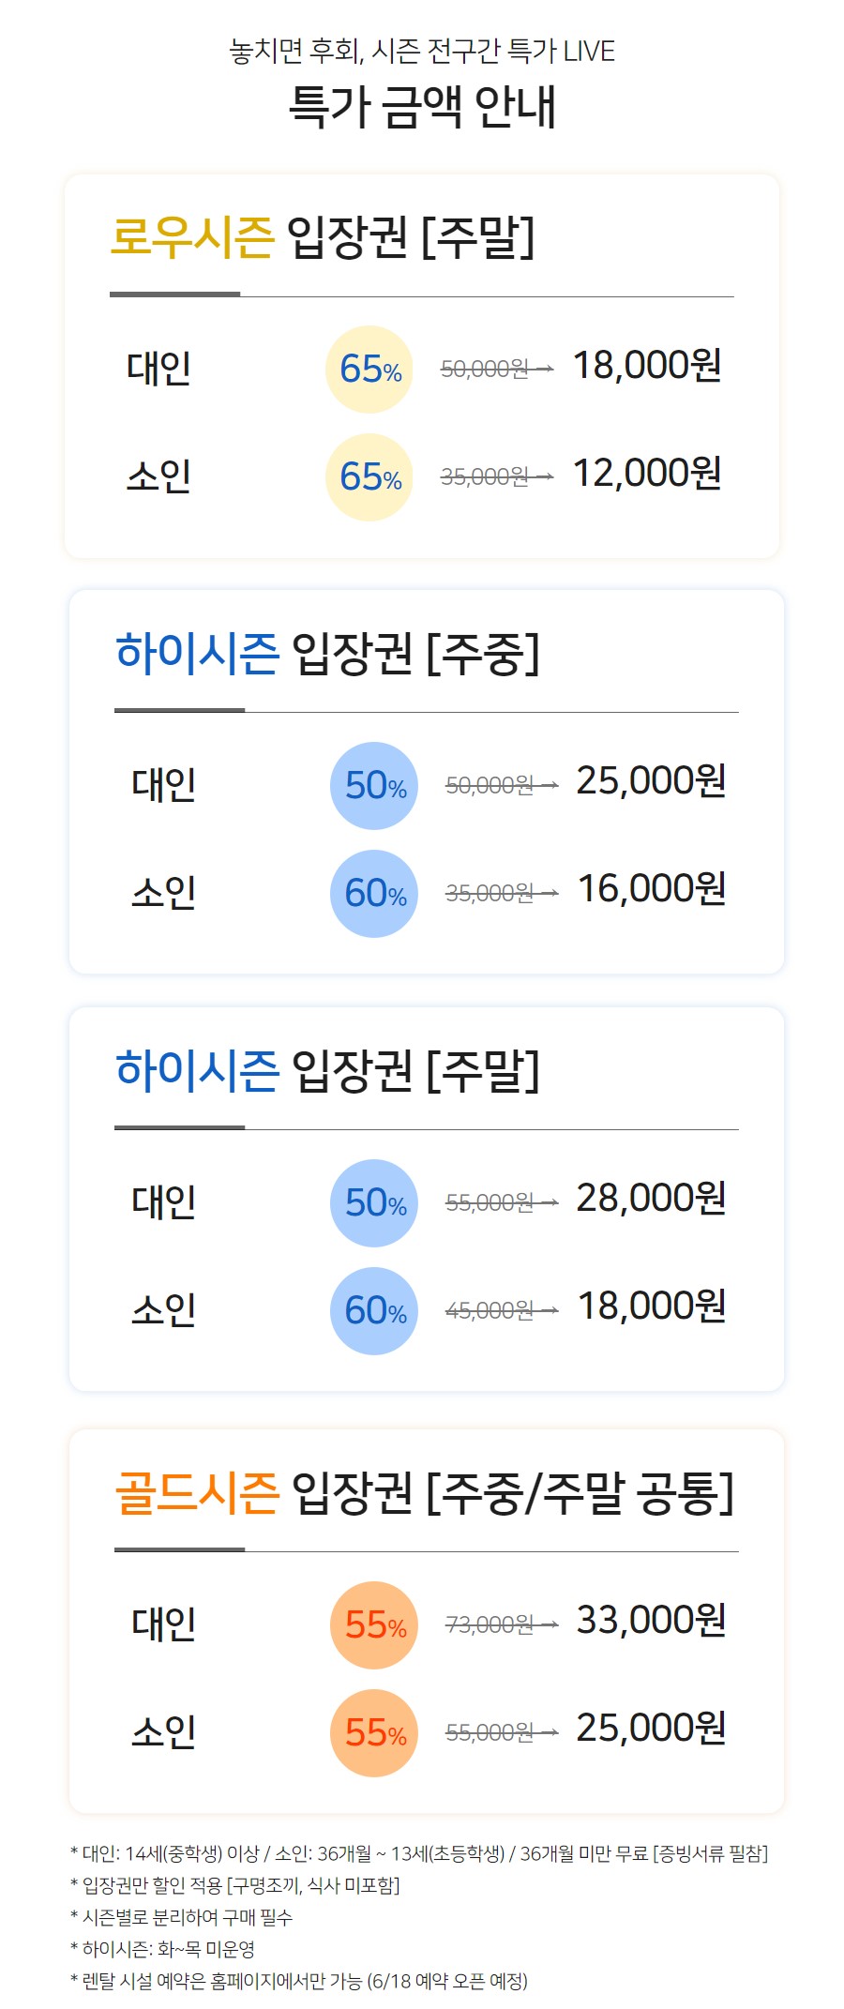
Task: Select the 하이시즌 입장권 [주중] heading
Action: [x=327, y=654]
